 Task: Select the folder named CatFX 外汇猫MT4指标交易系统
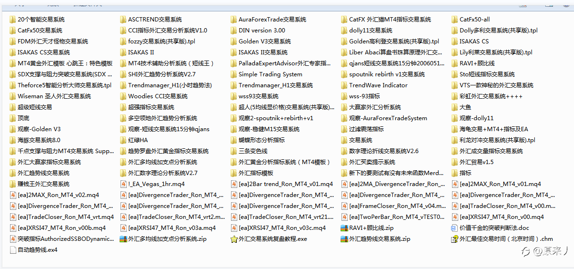pos(390,20)
